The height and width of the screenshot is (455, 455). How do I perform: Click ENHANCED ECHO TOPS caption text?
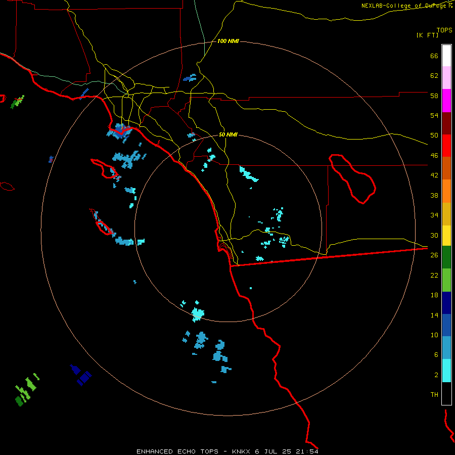[177, 451]
